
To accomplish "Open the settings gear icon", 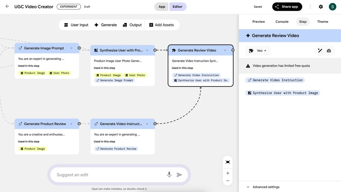I will [321, 7].
